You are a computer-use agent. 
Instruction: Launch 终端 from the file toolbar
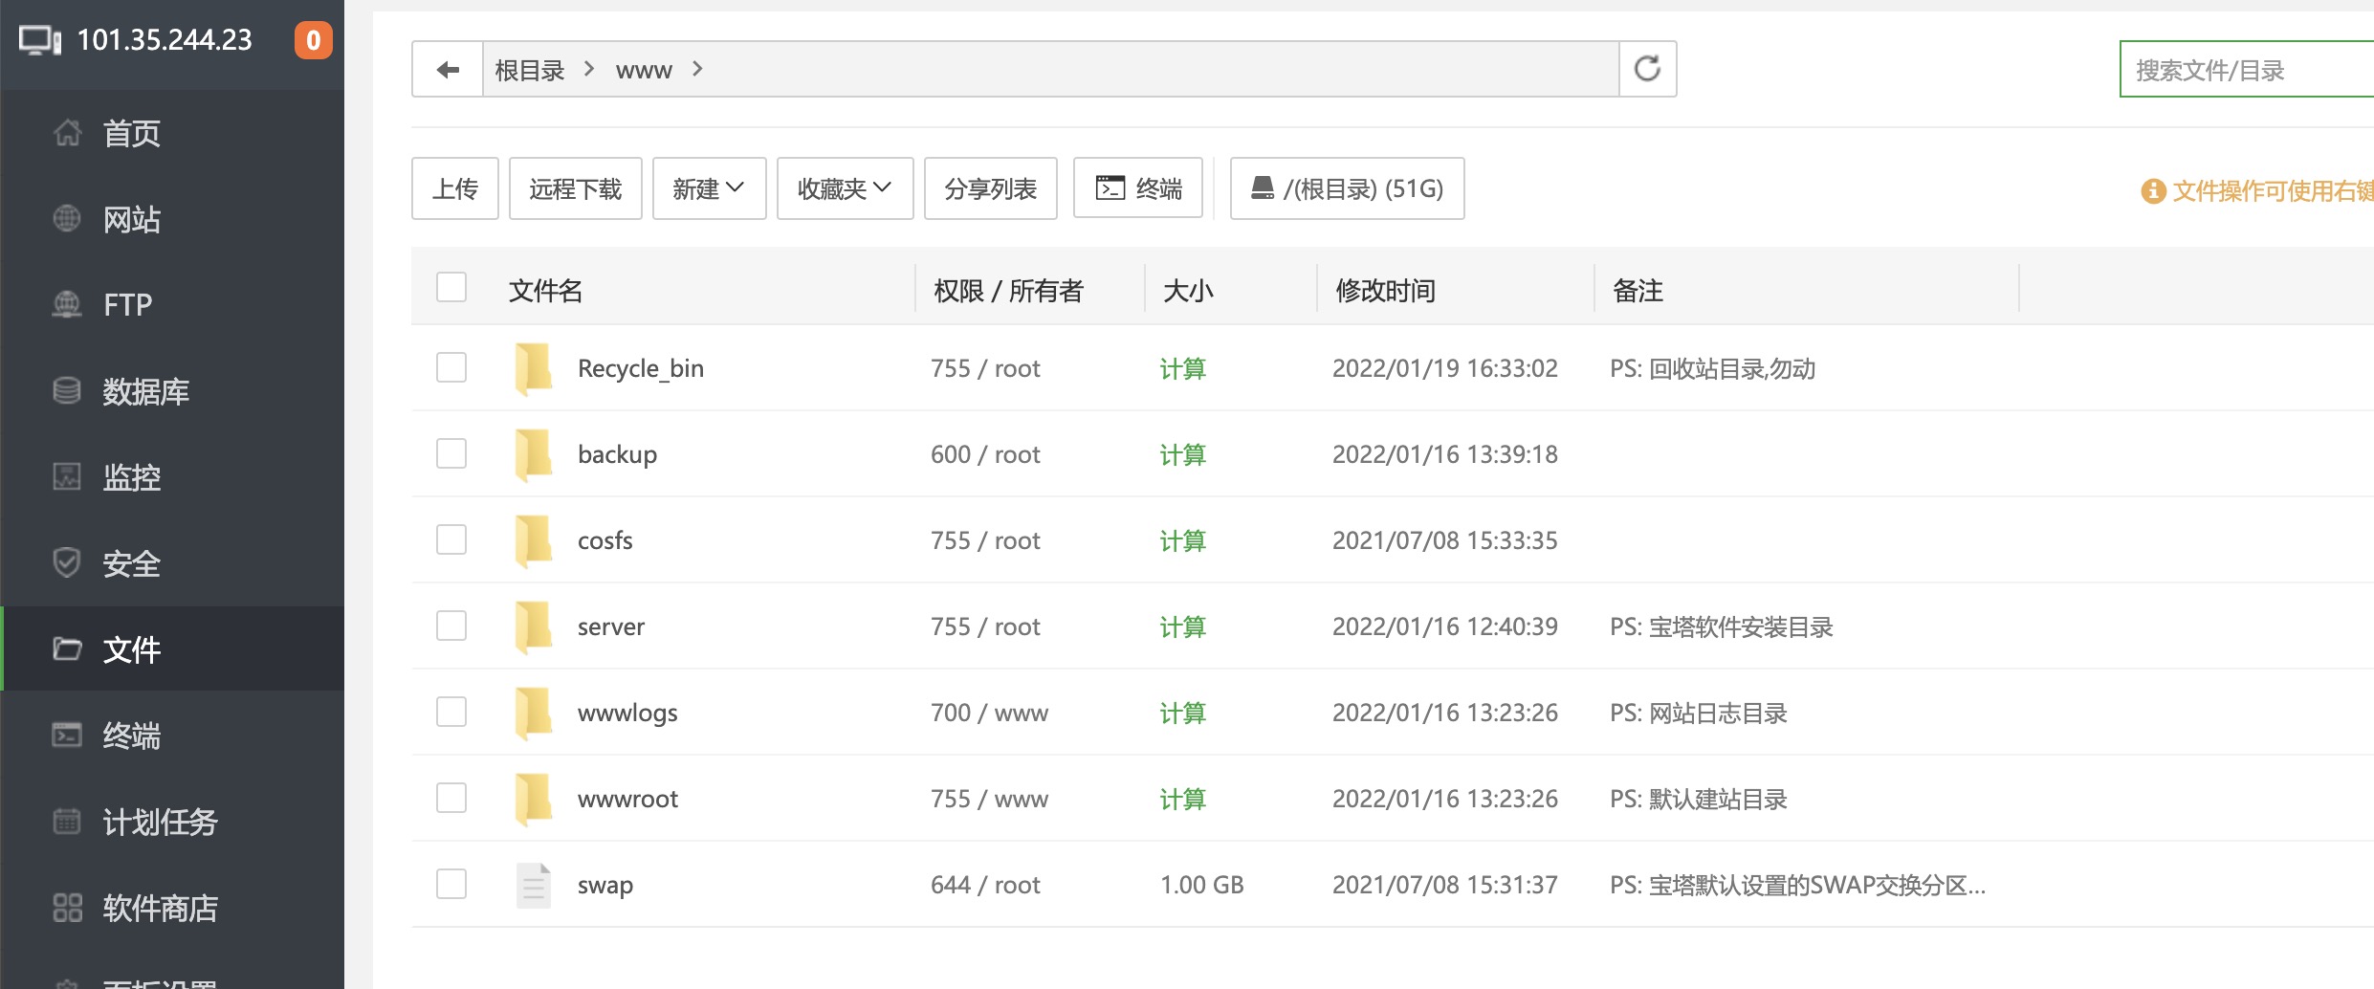pyautogui.click(x=1137, y=188)
